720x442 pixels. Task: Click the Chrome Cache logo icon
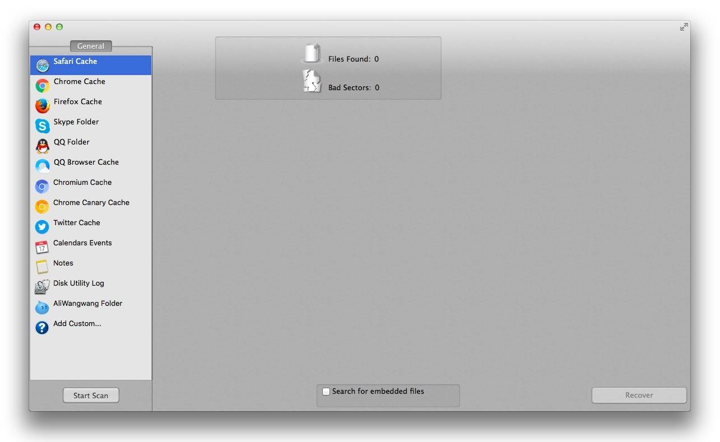(x=43, y=86)
